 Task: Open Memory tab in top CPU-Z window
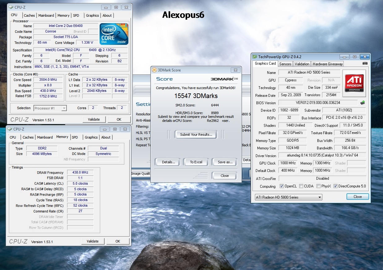coord(63,15)
